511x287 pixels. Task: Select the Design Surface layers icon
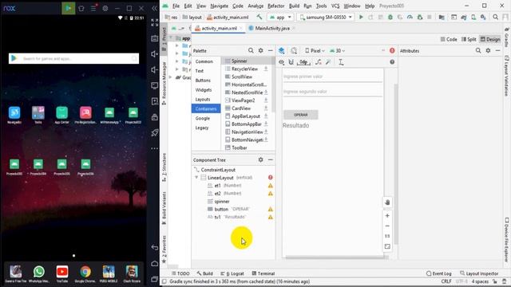pos(282,50)
